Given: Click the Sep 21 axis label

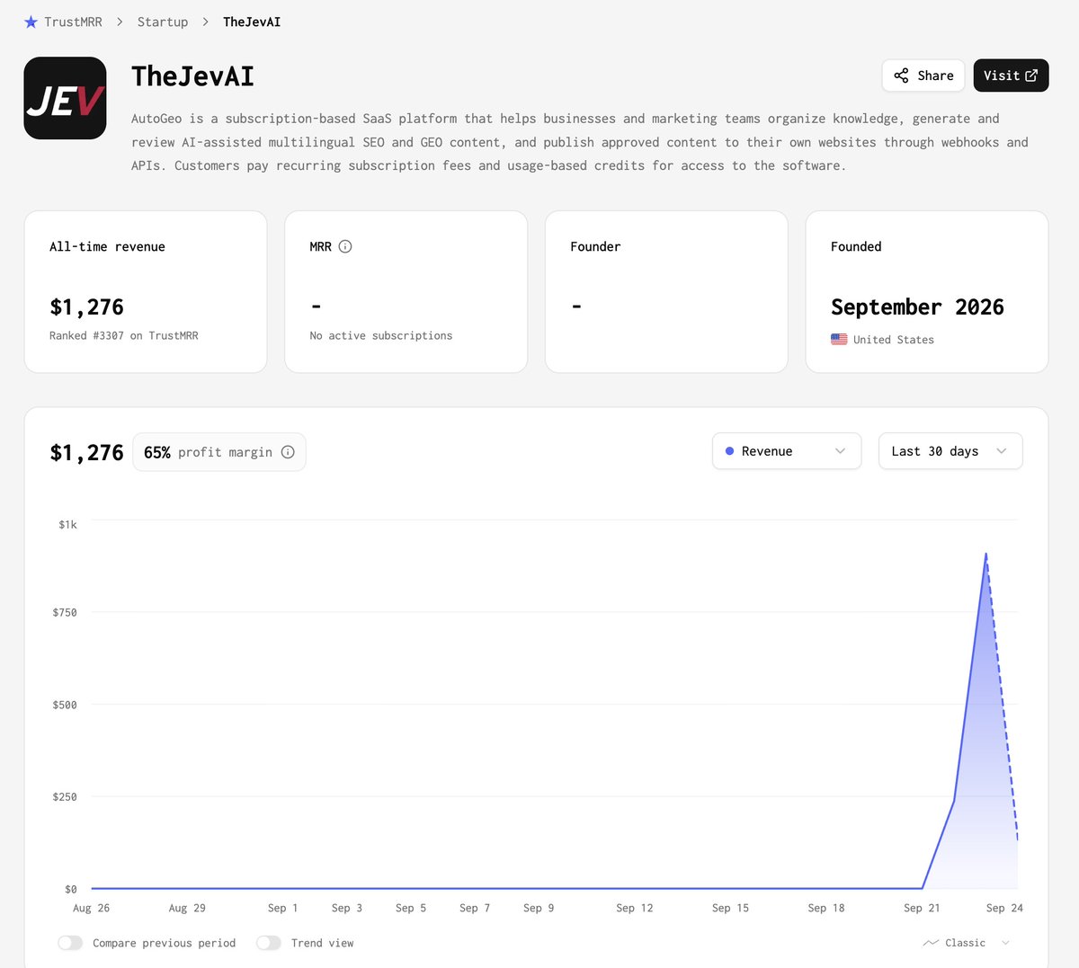Looking at the screenshot, I should pyautogui.click(x=922, y=908).
